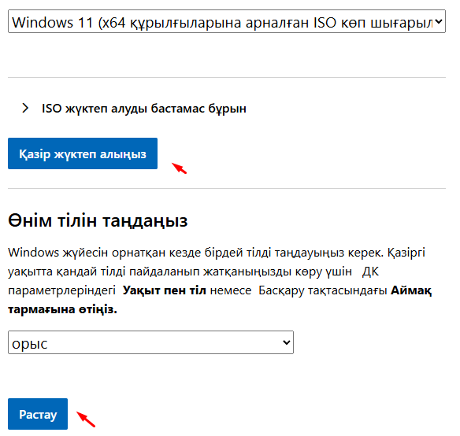Click the red arrow near download button
The height and width of the screenshot is (436, 460).
[x=180, y=168]
